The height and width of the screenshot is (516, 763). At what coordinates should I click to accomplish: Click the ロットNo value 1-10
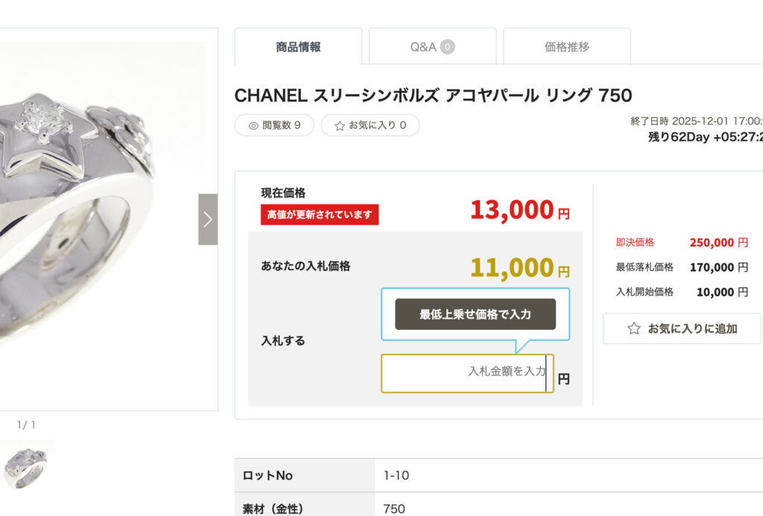click(x=396, y=476)
